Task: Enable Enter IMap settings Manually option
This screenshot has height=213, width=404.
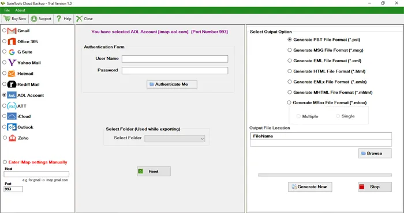Action: 5,162
